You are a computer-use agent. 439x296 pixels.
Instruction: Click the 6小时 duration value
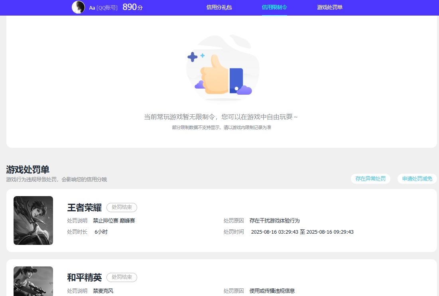click(x=101, y=232)
